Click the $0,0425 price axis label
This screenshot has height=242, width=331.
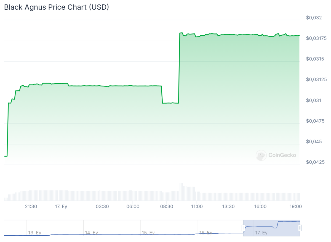[x=315, y=162]
